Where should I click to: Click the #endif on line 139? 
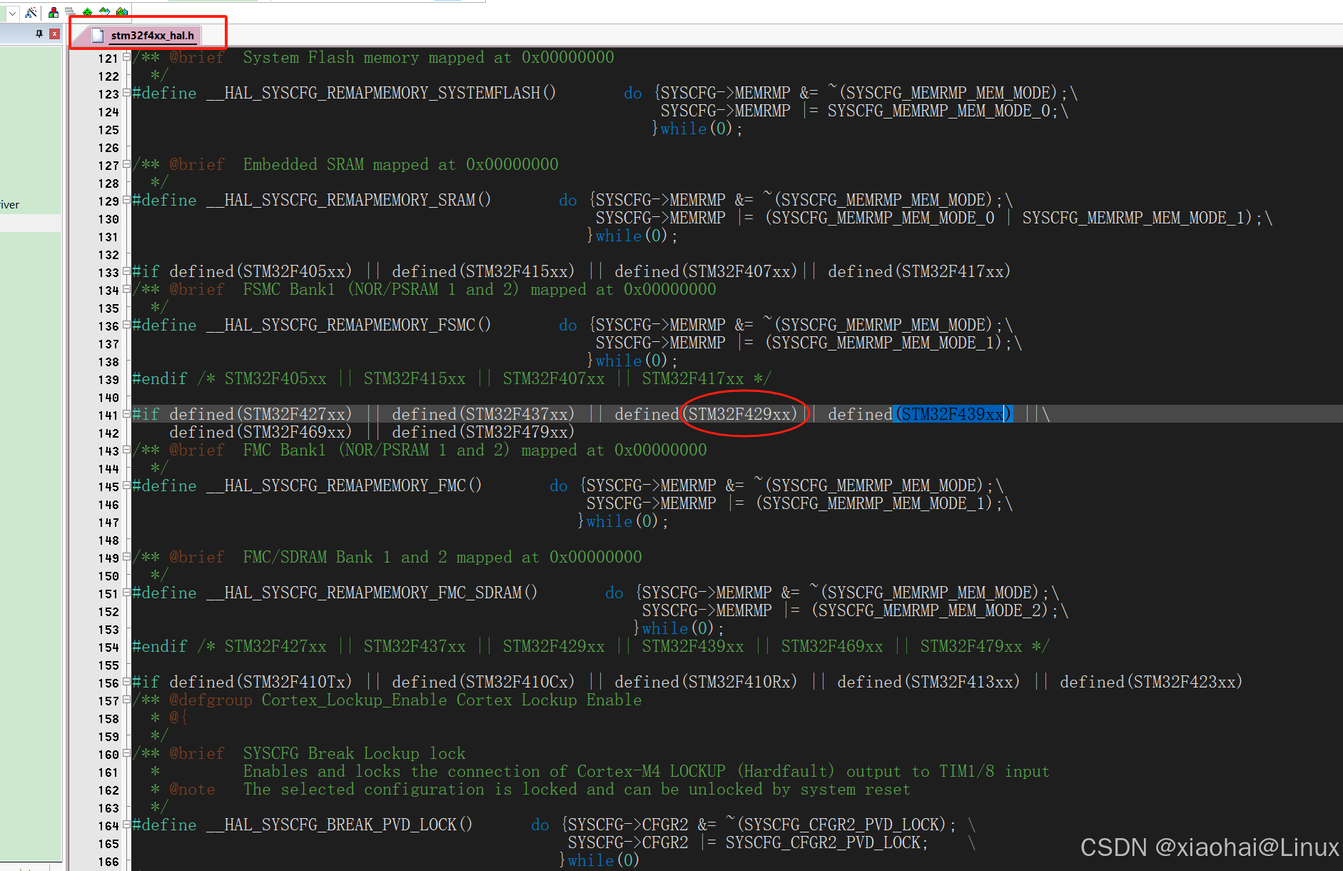pyautogui.click(x=160, y=378)
